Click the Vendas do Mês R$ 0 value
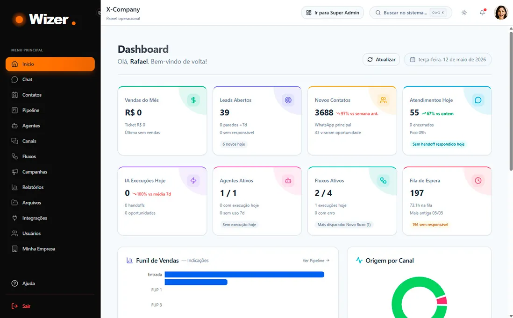The height and width of the screenshot is (318, 513). pos(133,113)
